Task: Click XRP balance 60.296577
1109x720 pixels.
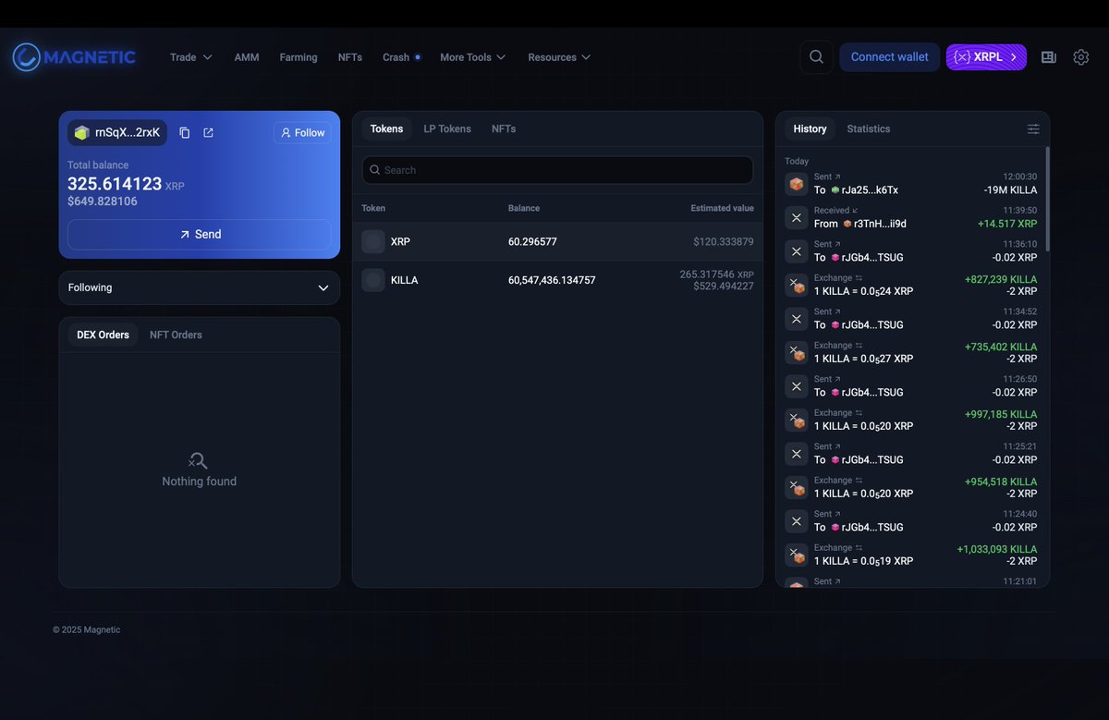Action: coord(532,242)
